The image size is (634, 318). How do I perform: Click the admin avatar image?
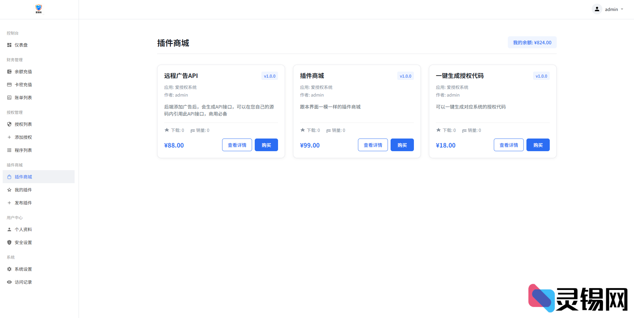(x=596, y=9)
